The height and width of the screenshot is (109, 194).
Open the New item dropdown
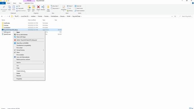point(55,6)
